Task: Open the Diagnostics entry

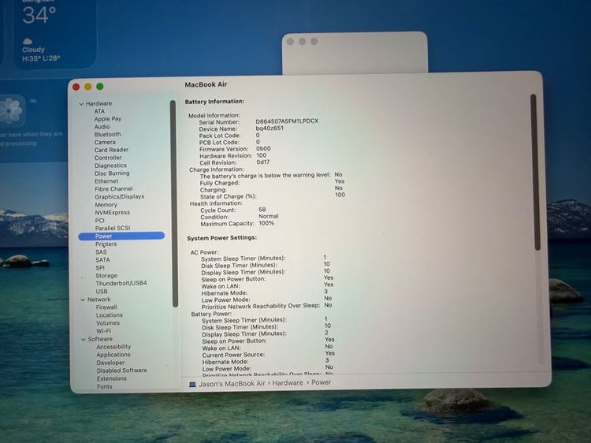Action: pyautogui.click(x=111, y=166)
